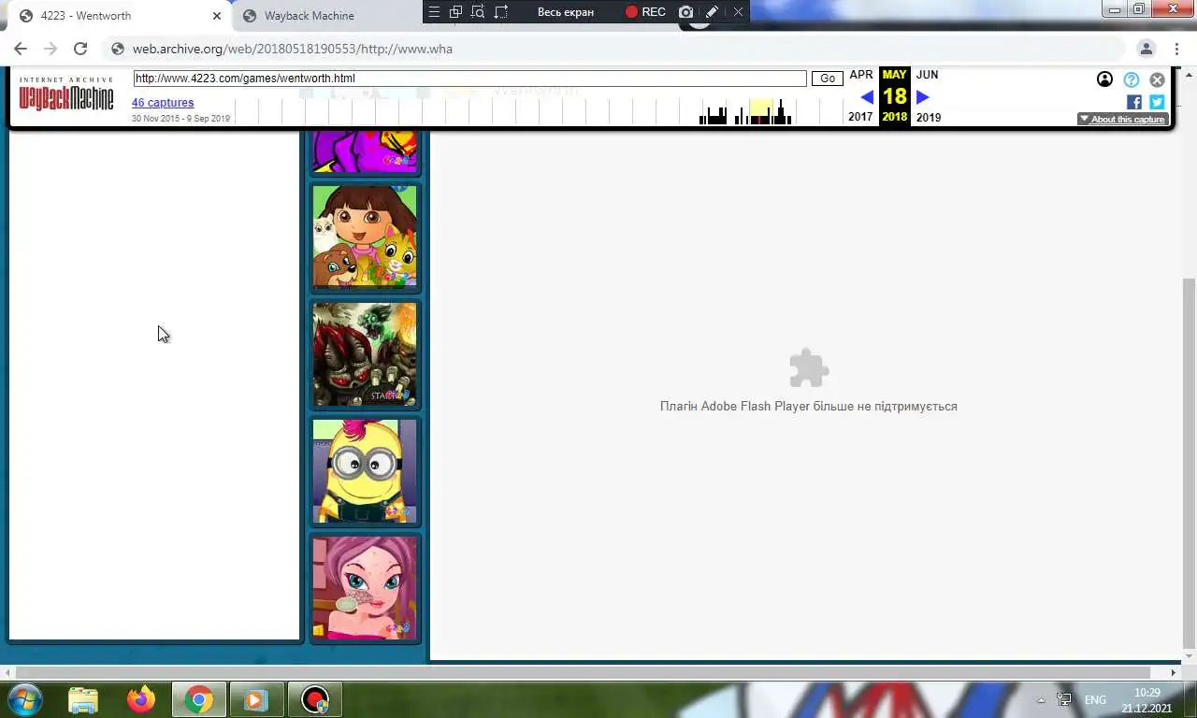Share the capture on Twitter
This screenshot has height=718, width=1197.
(1157, 102)
